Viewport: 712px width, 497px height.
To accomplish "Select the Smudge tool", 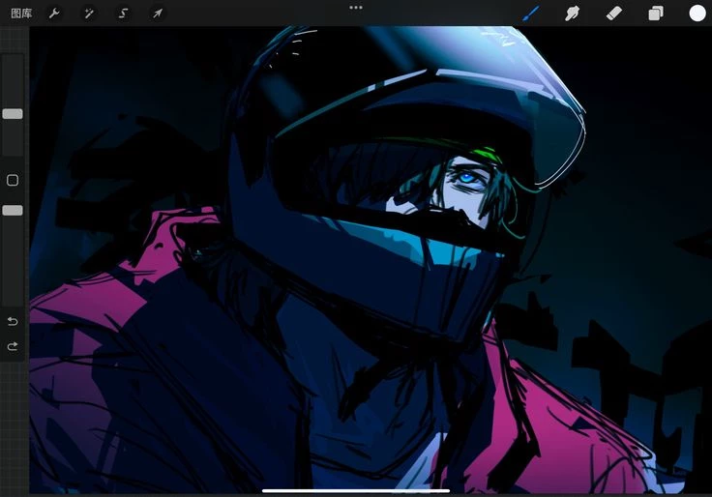I will 572,14.
